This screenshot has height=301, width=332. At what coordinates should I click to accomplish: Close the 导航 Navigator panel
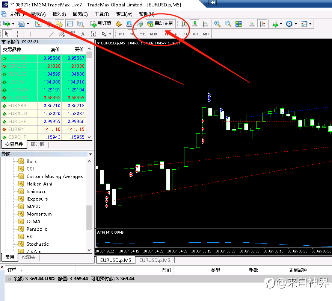(91, 154)
